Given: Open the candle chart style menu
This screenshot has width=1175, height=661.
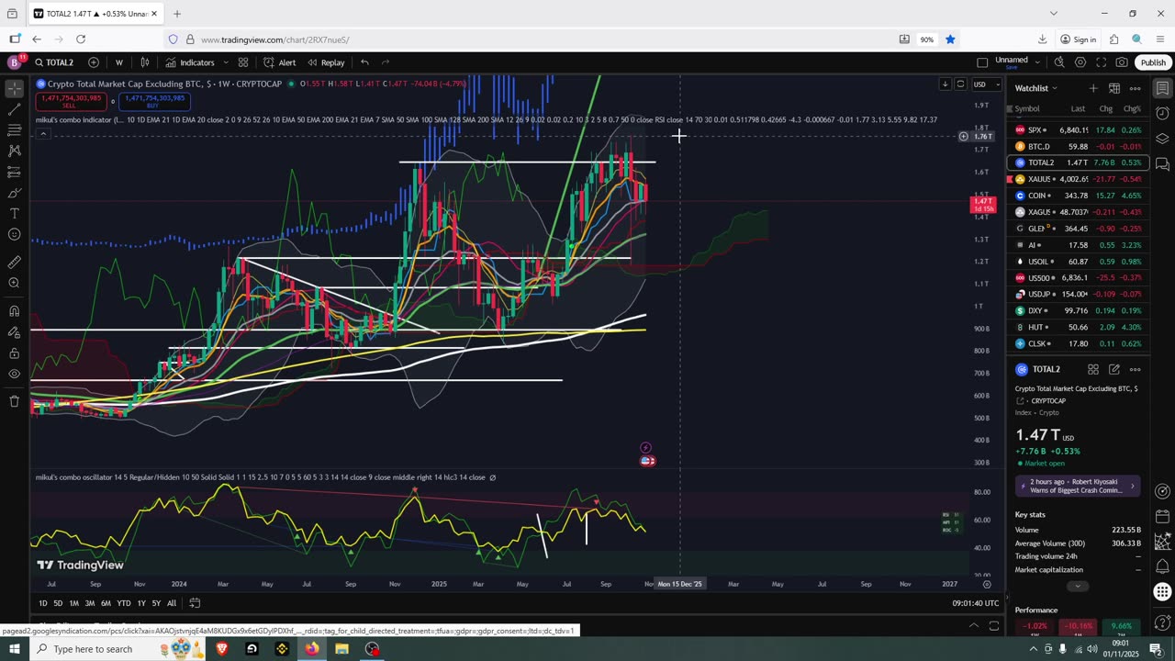Looking at the screenshot, I should tap(145, 62).
